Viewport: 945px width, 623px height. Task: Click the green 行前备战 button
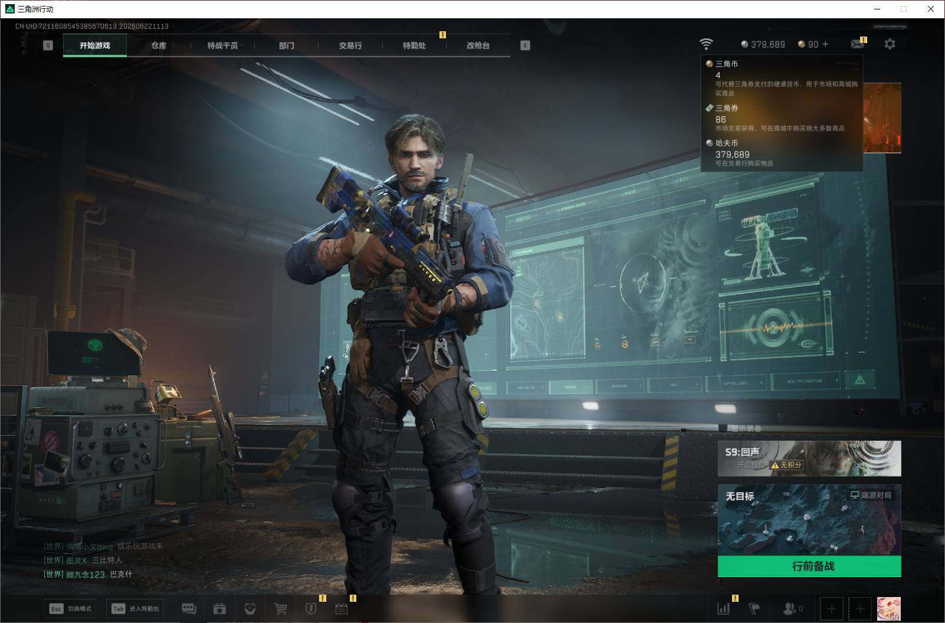809,566
